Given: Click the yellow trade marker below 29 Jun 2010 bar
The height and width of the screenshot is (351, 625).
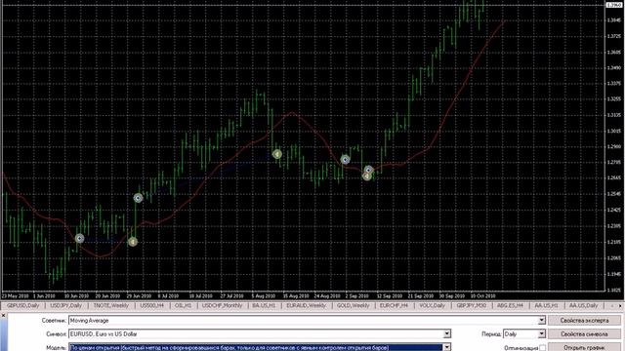Looking at the screenshot, I should tap(133, 242).
